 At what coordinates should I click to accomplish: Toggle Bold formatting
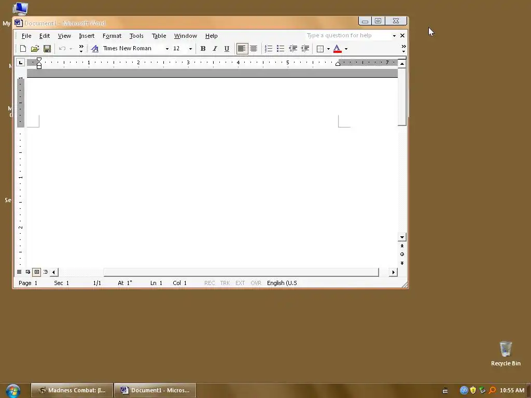[x=203, y=49]
